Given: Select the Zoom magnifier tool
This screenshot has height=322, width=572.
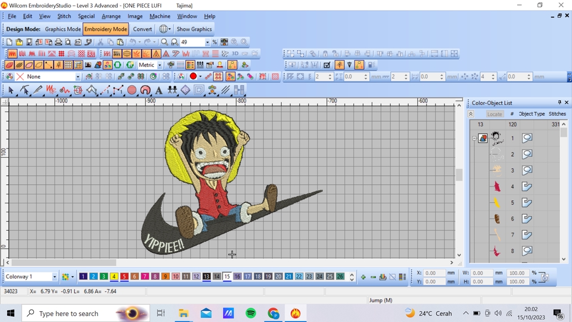Looking at the screenshot, I should coord(164,42).
